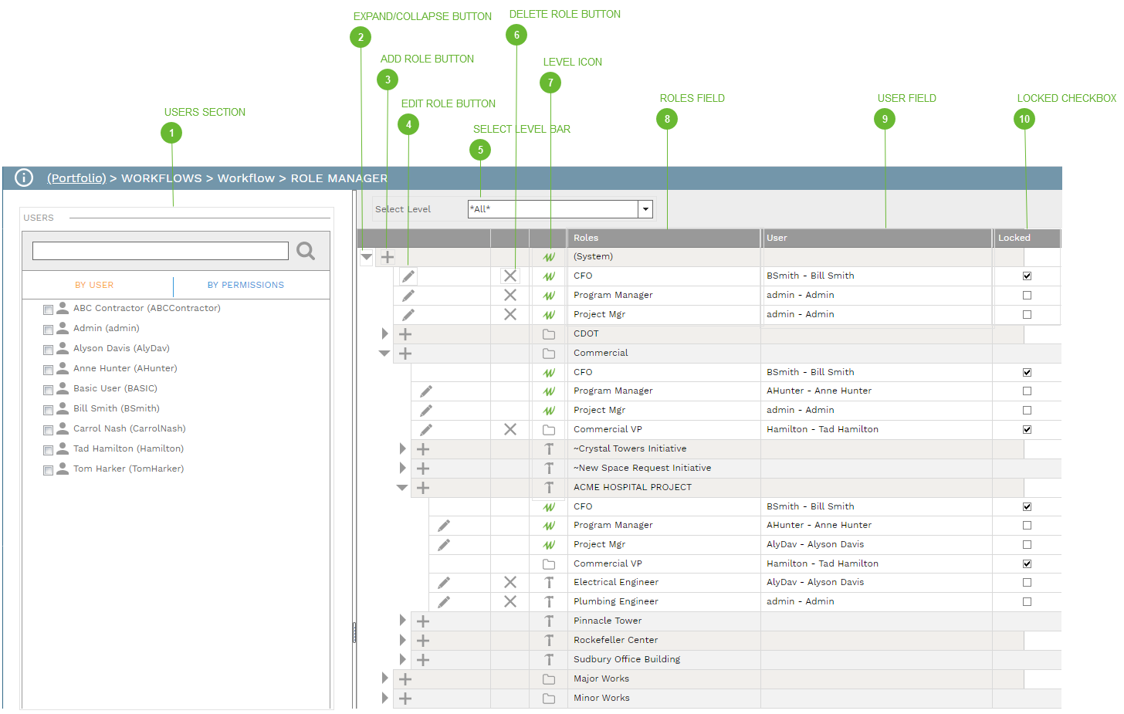Click the Select Level combo field
Viewport: 1124px width, 714px height.
click(x=553, y=209)
